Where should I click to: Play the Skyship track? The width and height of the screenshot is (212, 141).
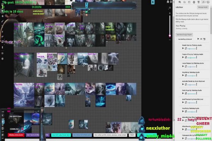click(x=183, y=75)
